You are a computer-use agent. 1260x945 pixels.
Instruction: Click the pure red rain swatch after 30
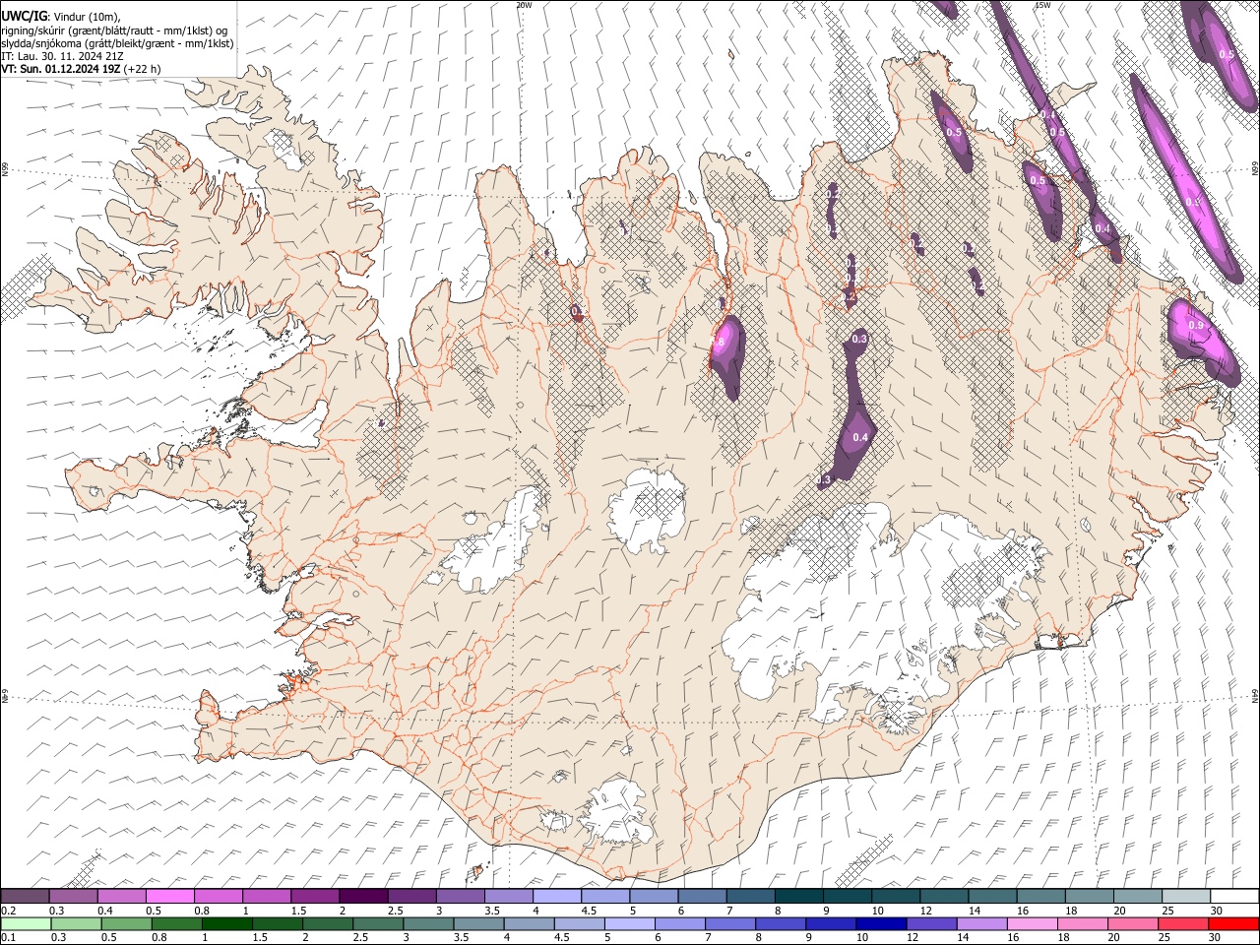(x=1232, y=923)
